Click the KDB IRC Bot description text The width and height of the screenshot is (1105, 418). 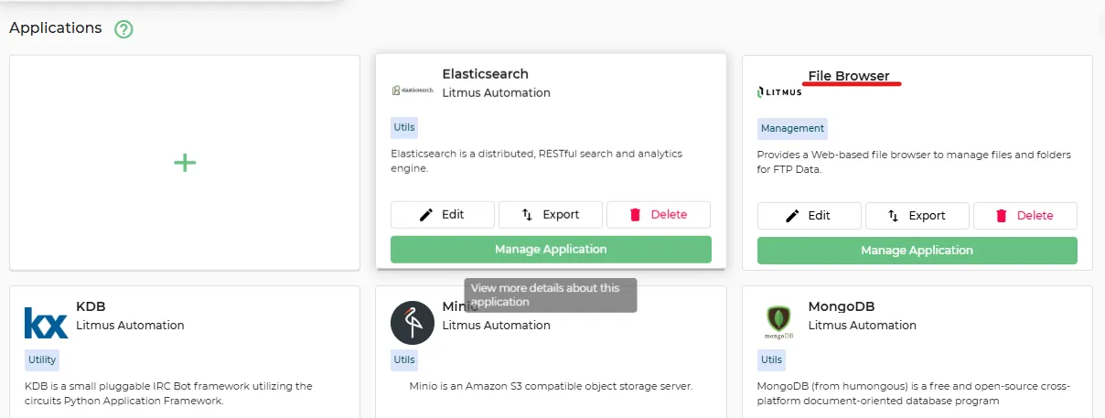[x=168, y=393]
